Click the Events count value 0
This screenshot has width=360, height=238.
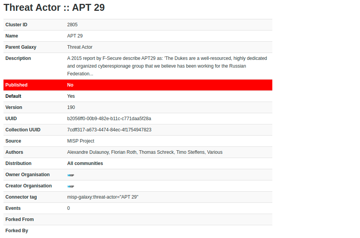point(69,208)
